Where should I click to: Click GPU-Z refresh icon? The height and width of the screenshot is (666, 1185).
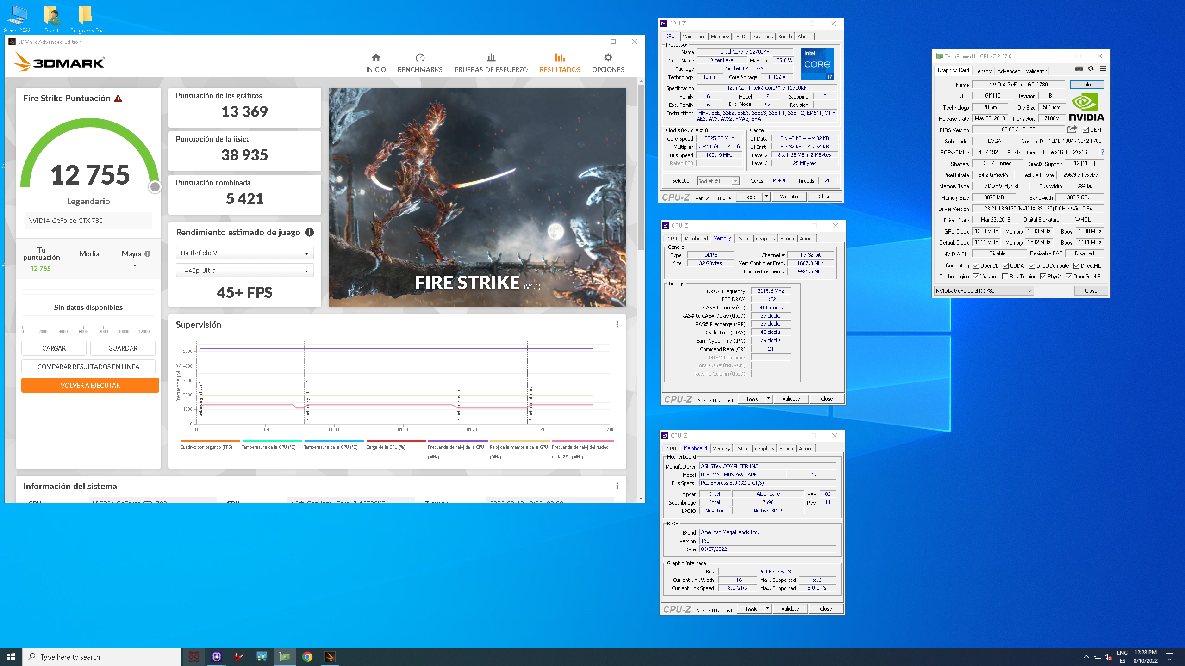point(1091,69)
